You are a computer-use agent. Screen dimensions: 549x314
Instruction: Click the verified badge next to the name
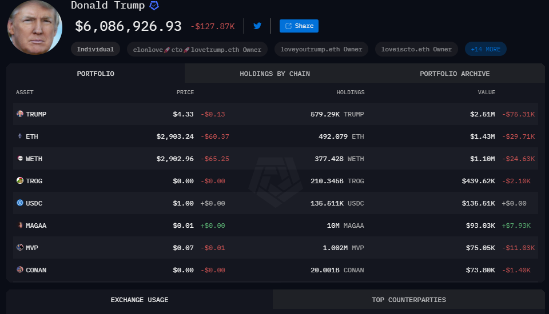click(x=154, y=5)
